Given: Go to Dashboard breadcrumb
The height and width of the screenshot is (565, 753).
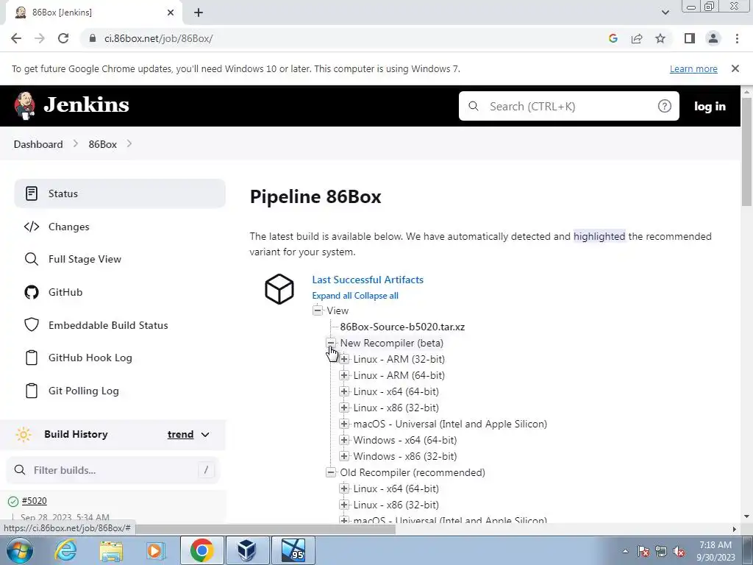Looking at the screenshot, I should click(38, 144).
